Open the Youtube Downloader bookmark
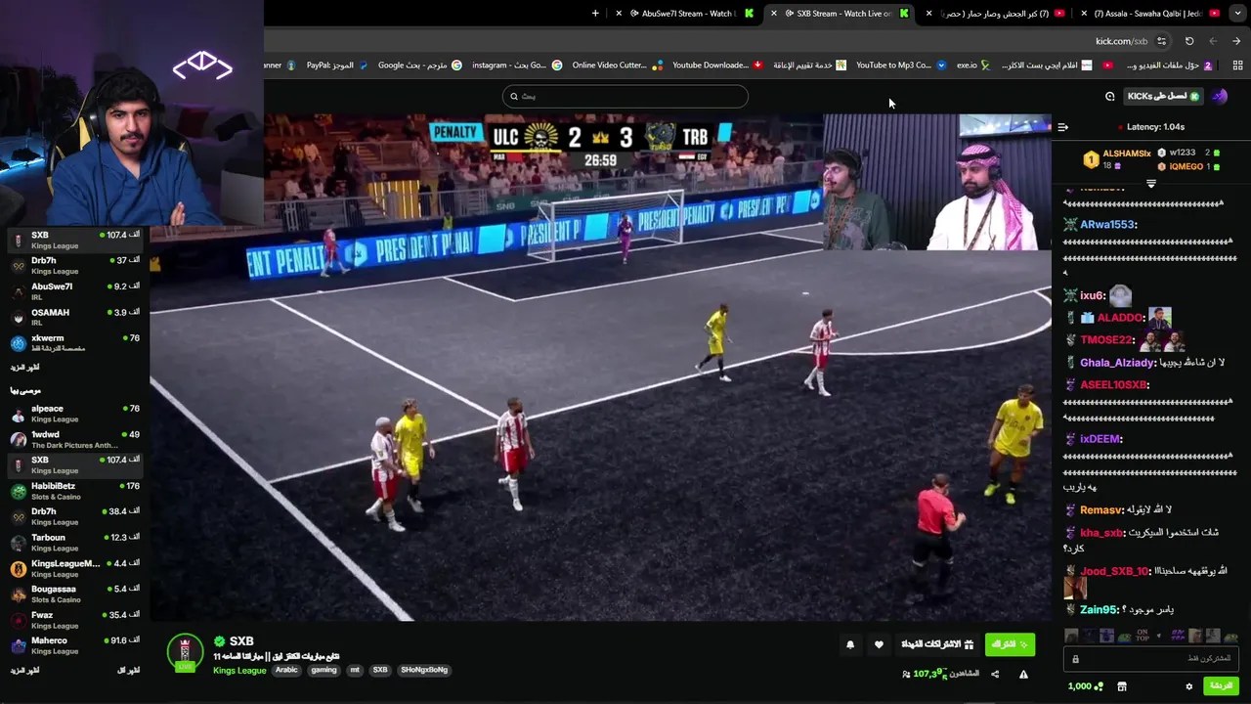 point(717,66)
